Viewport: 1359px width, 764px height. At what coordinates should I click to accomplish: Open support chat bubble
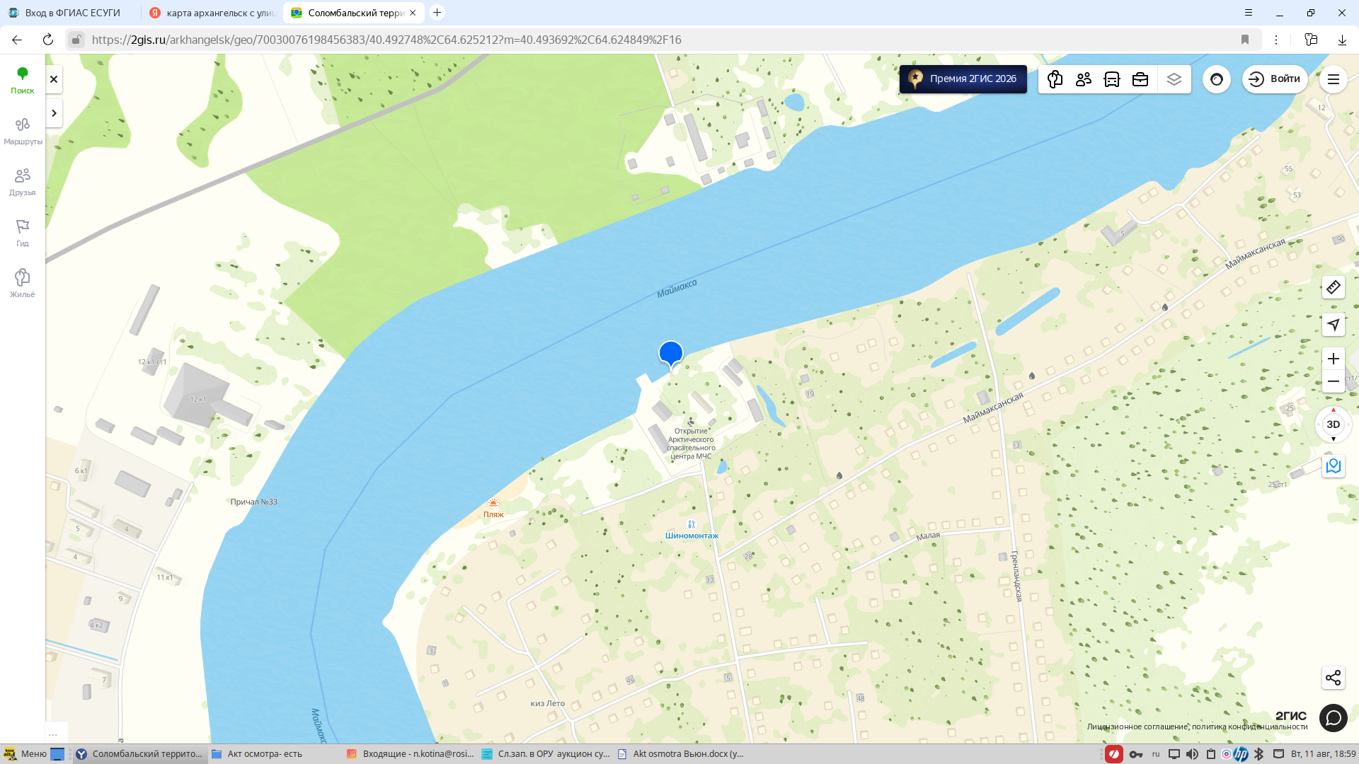(x=1334, y=718)
